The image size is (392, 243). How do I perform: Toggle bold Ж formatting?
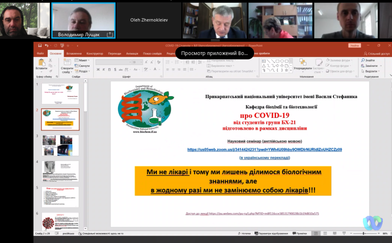98,70
